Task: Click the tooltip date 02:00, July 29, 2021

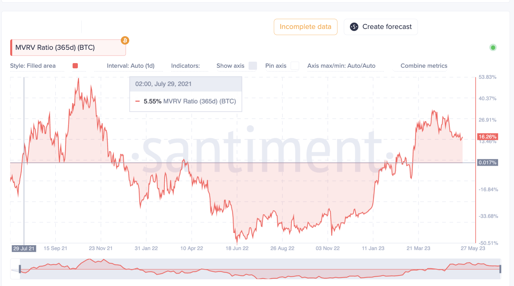Action: [x=163, y=84]
